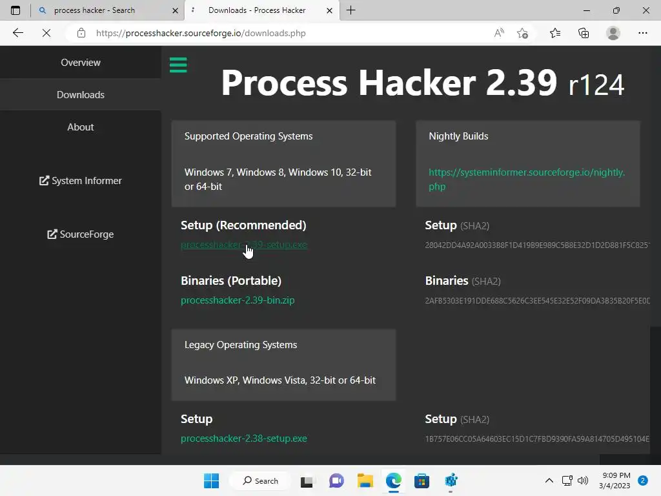Open the systeminformer nightly builds link

click(x=527, y=180)
